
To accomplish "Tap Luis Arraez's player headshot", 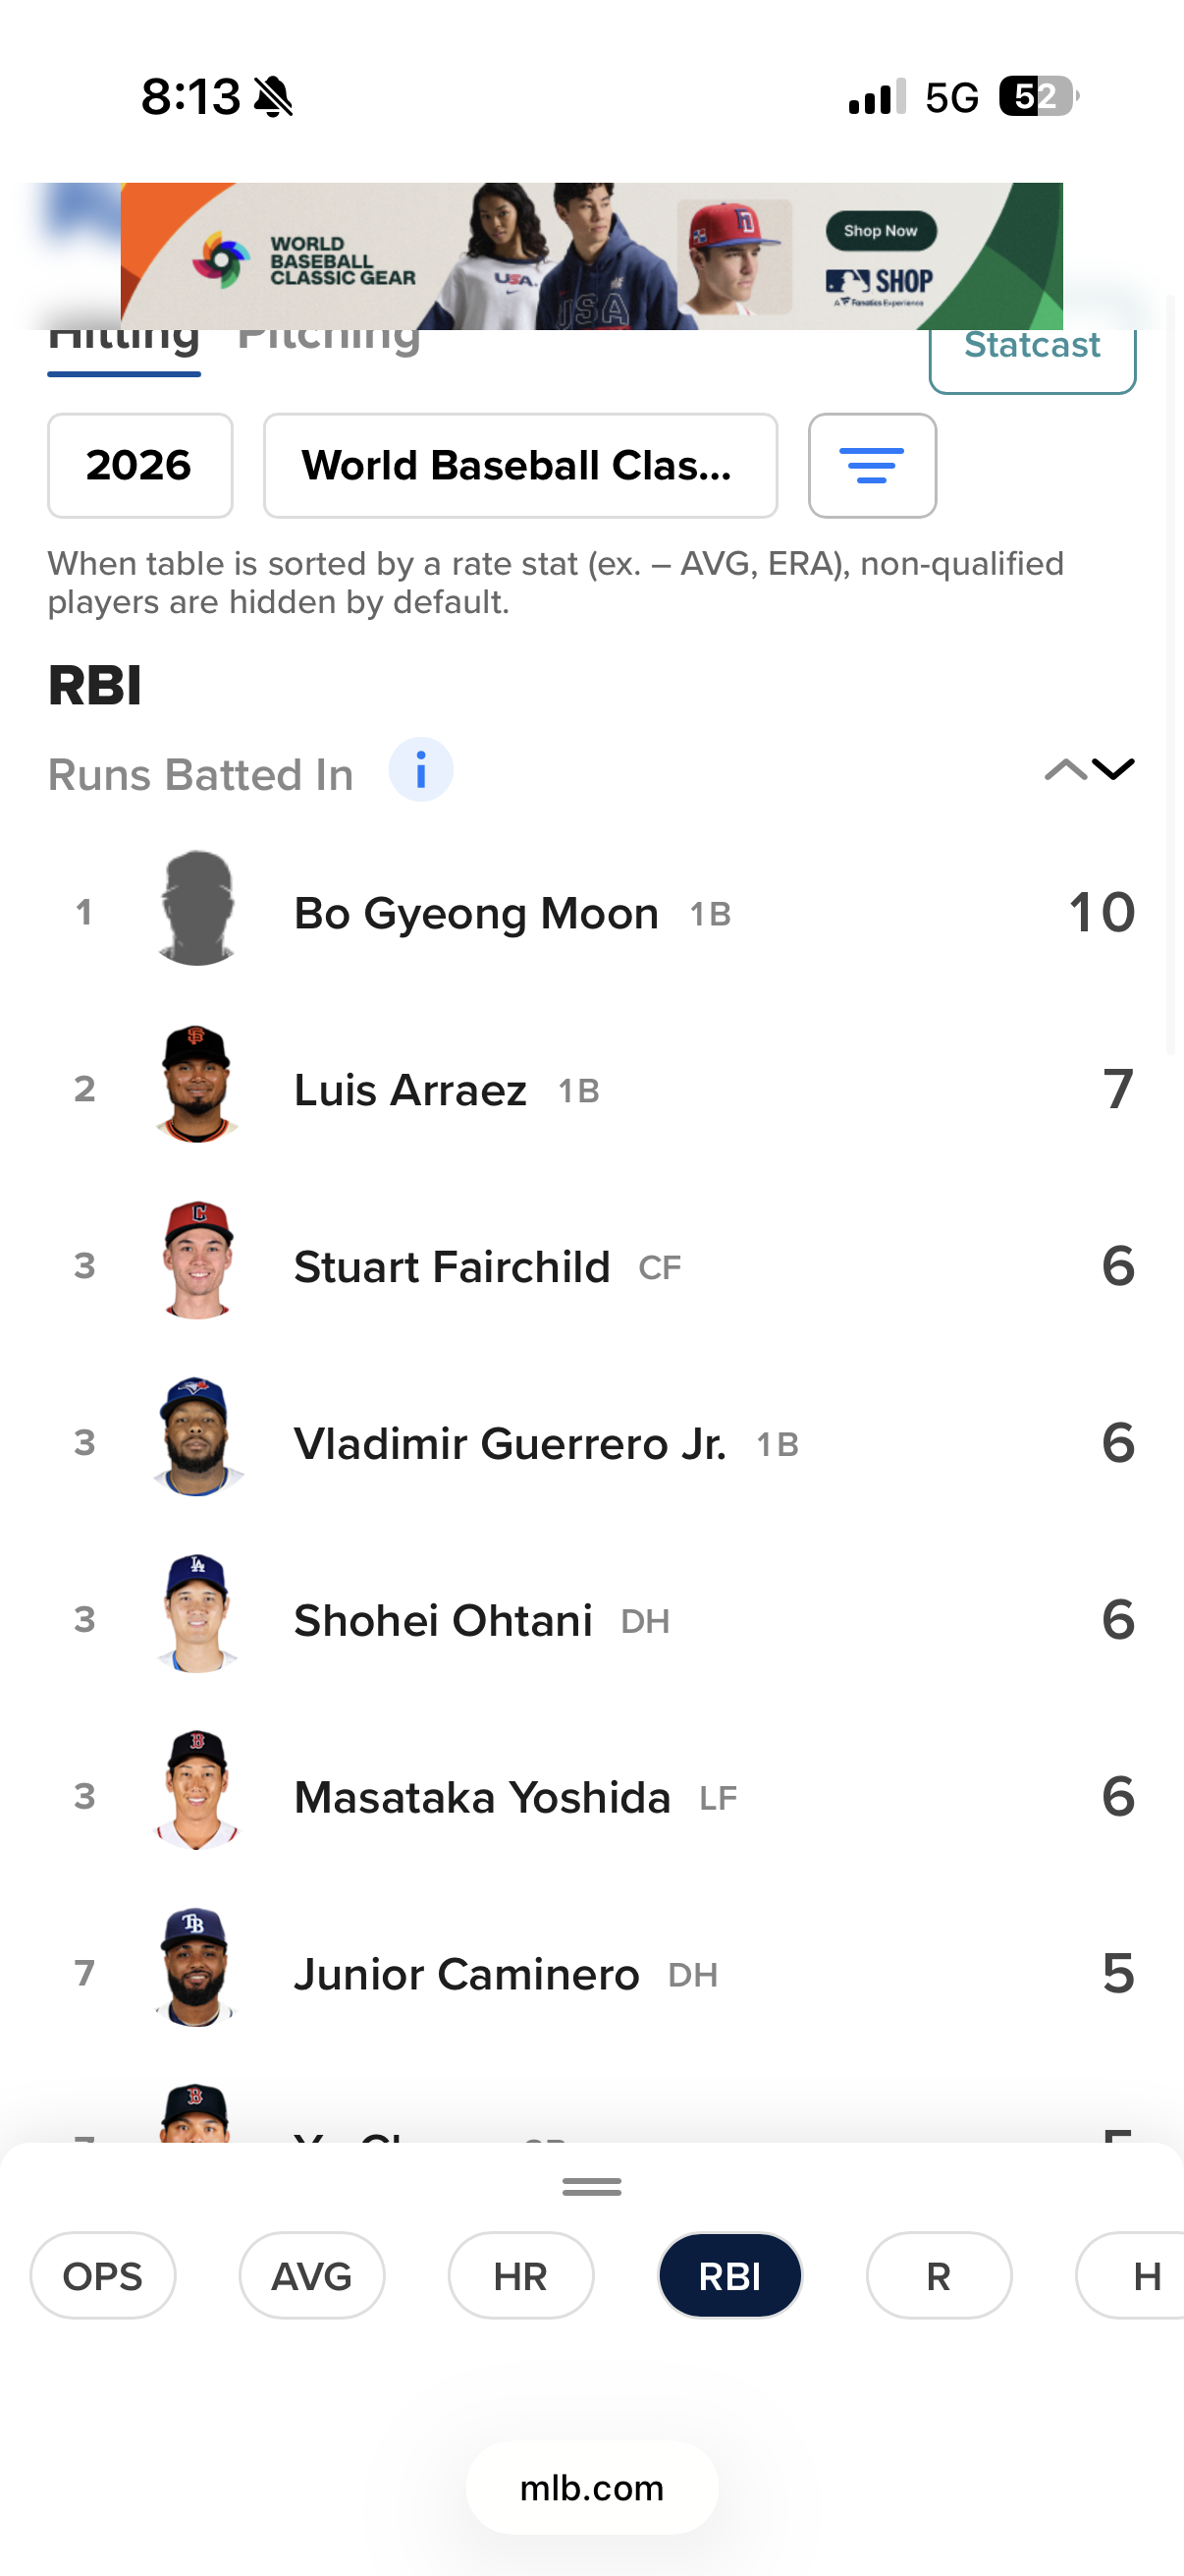I will tap(196, 1085).
